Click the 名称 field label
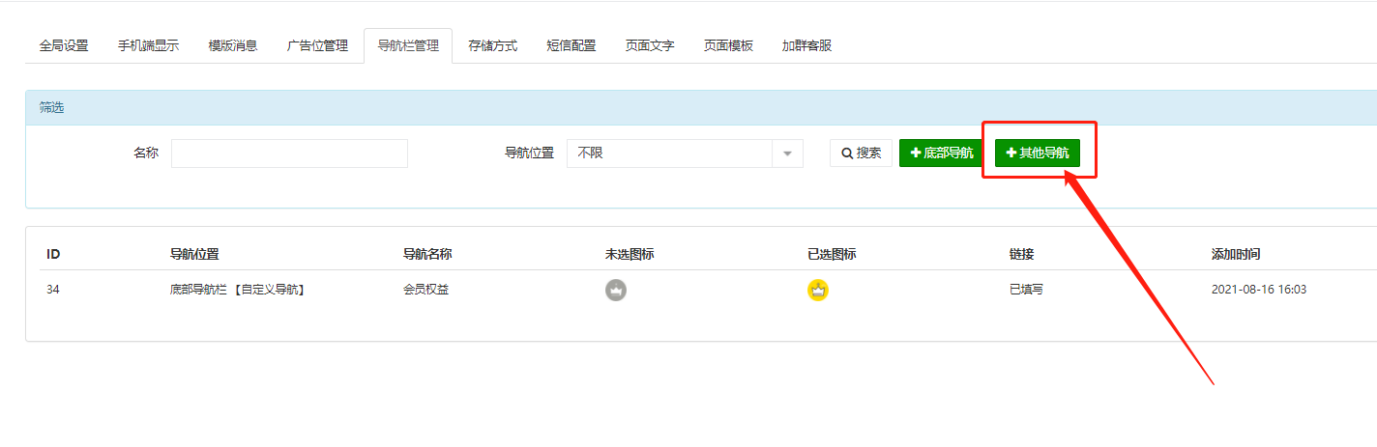This screenshot has width=1377, height=447. click(146, 153)
